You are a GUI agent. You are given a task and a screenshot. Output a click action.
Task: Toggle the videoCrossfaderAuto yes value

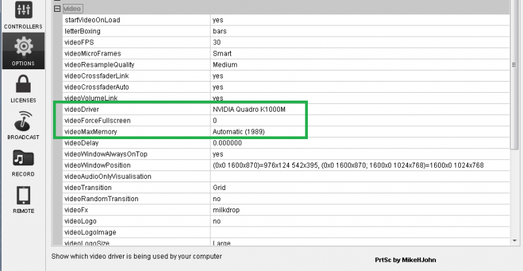[x=218, y=87]
